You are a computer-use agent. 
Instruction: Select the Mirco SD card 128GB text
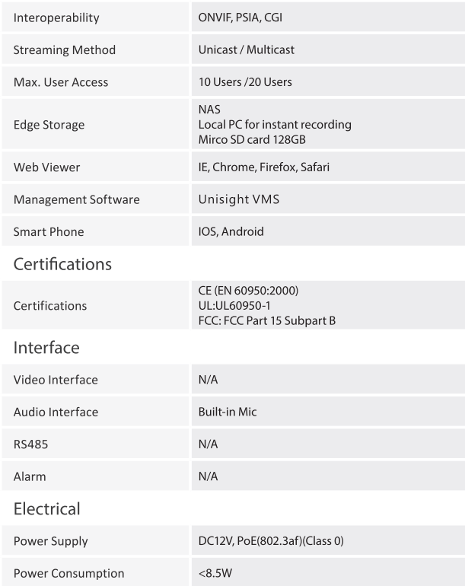tap(252, 140)
